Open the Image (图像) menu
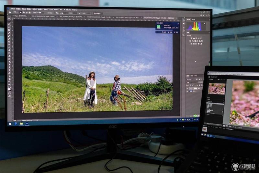This screenshot has width=259, height=173. click(x=24, y=9)
